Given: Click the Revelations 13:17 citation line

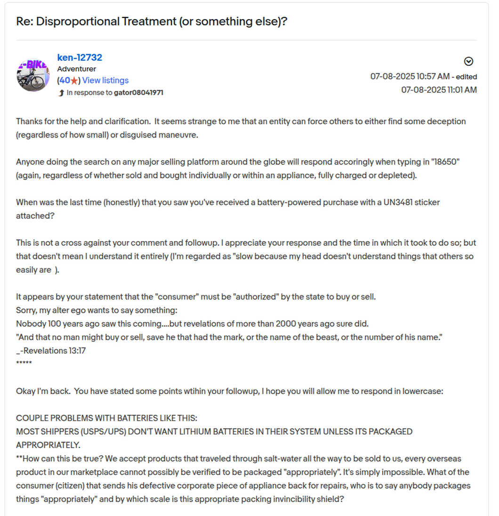Looking at the screenshot, I should (x=51, y=351).
